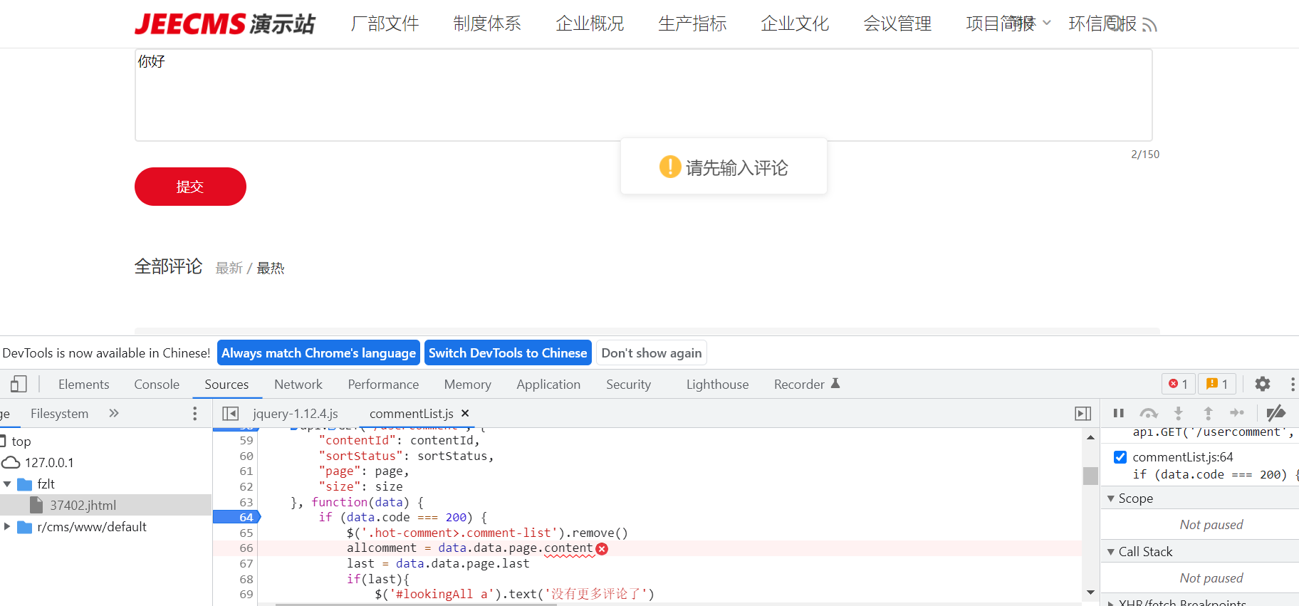This screenshot has width=1299, height=606.
Task: Open DevTools settings gear
Action: [1262, 385]
